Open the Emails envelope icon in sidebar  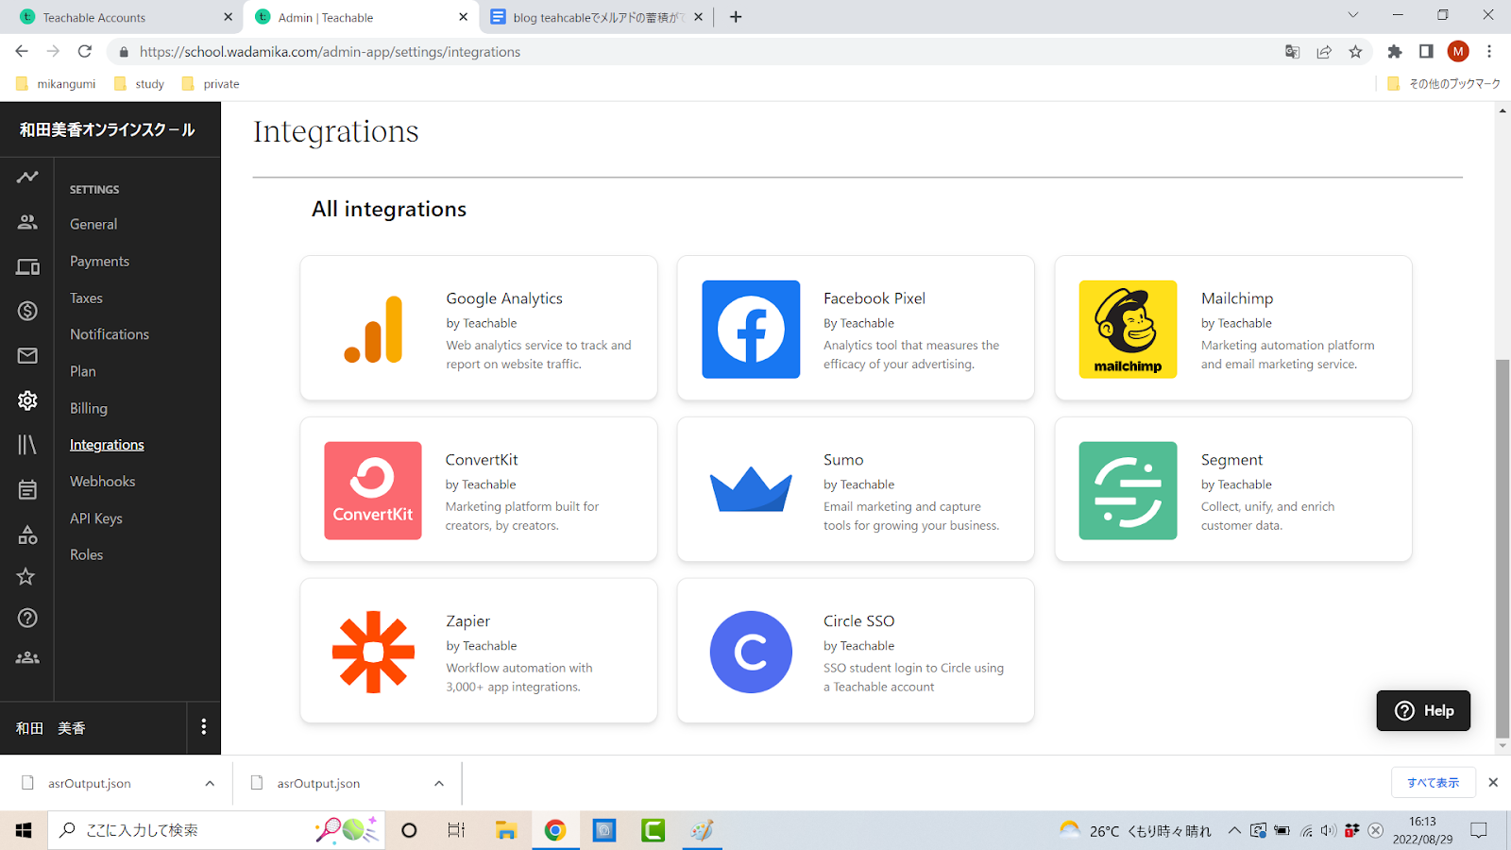tap(27, 356)
